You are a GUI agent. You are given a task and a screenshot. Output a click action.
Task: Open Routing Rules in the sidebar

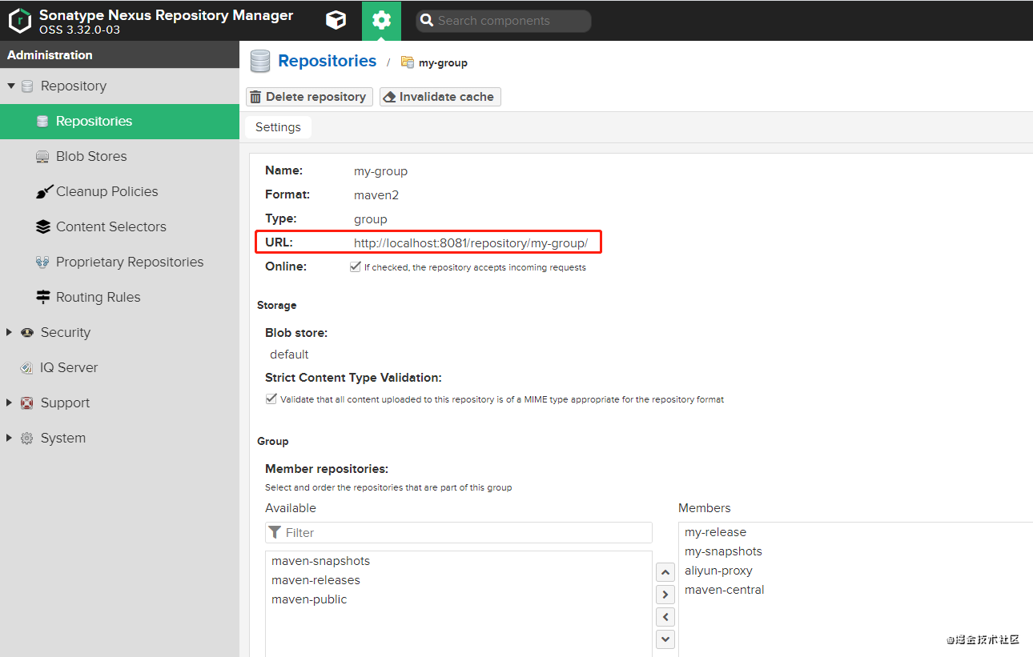pos(120,298)
